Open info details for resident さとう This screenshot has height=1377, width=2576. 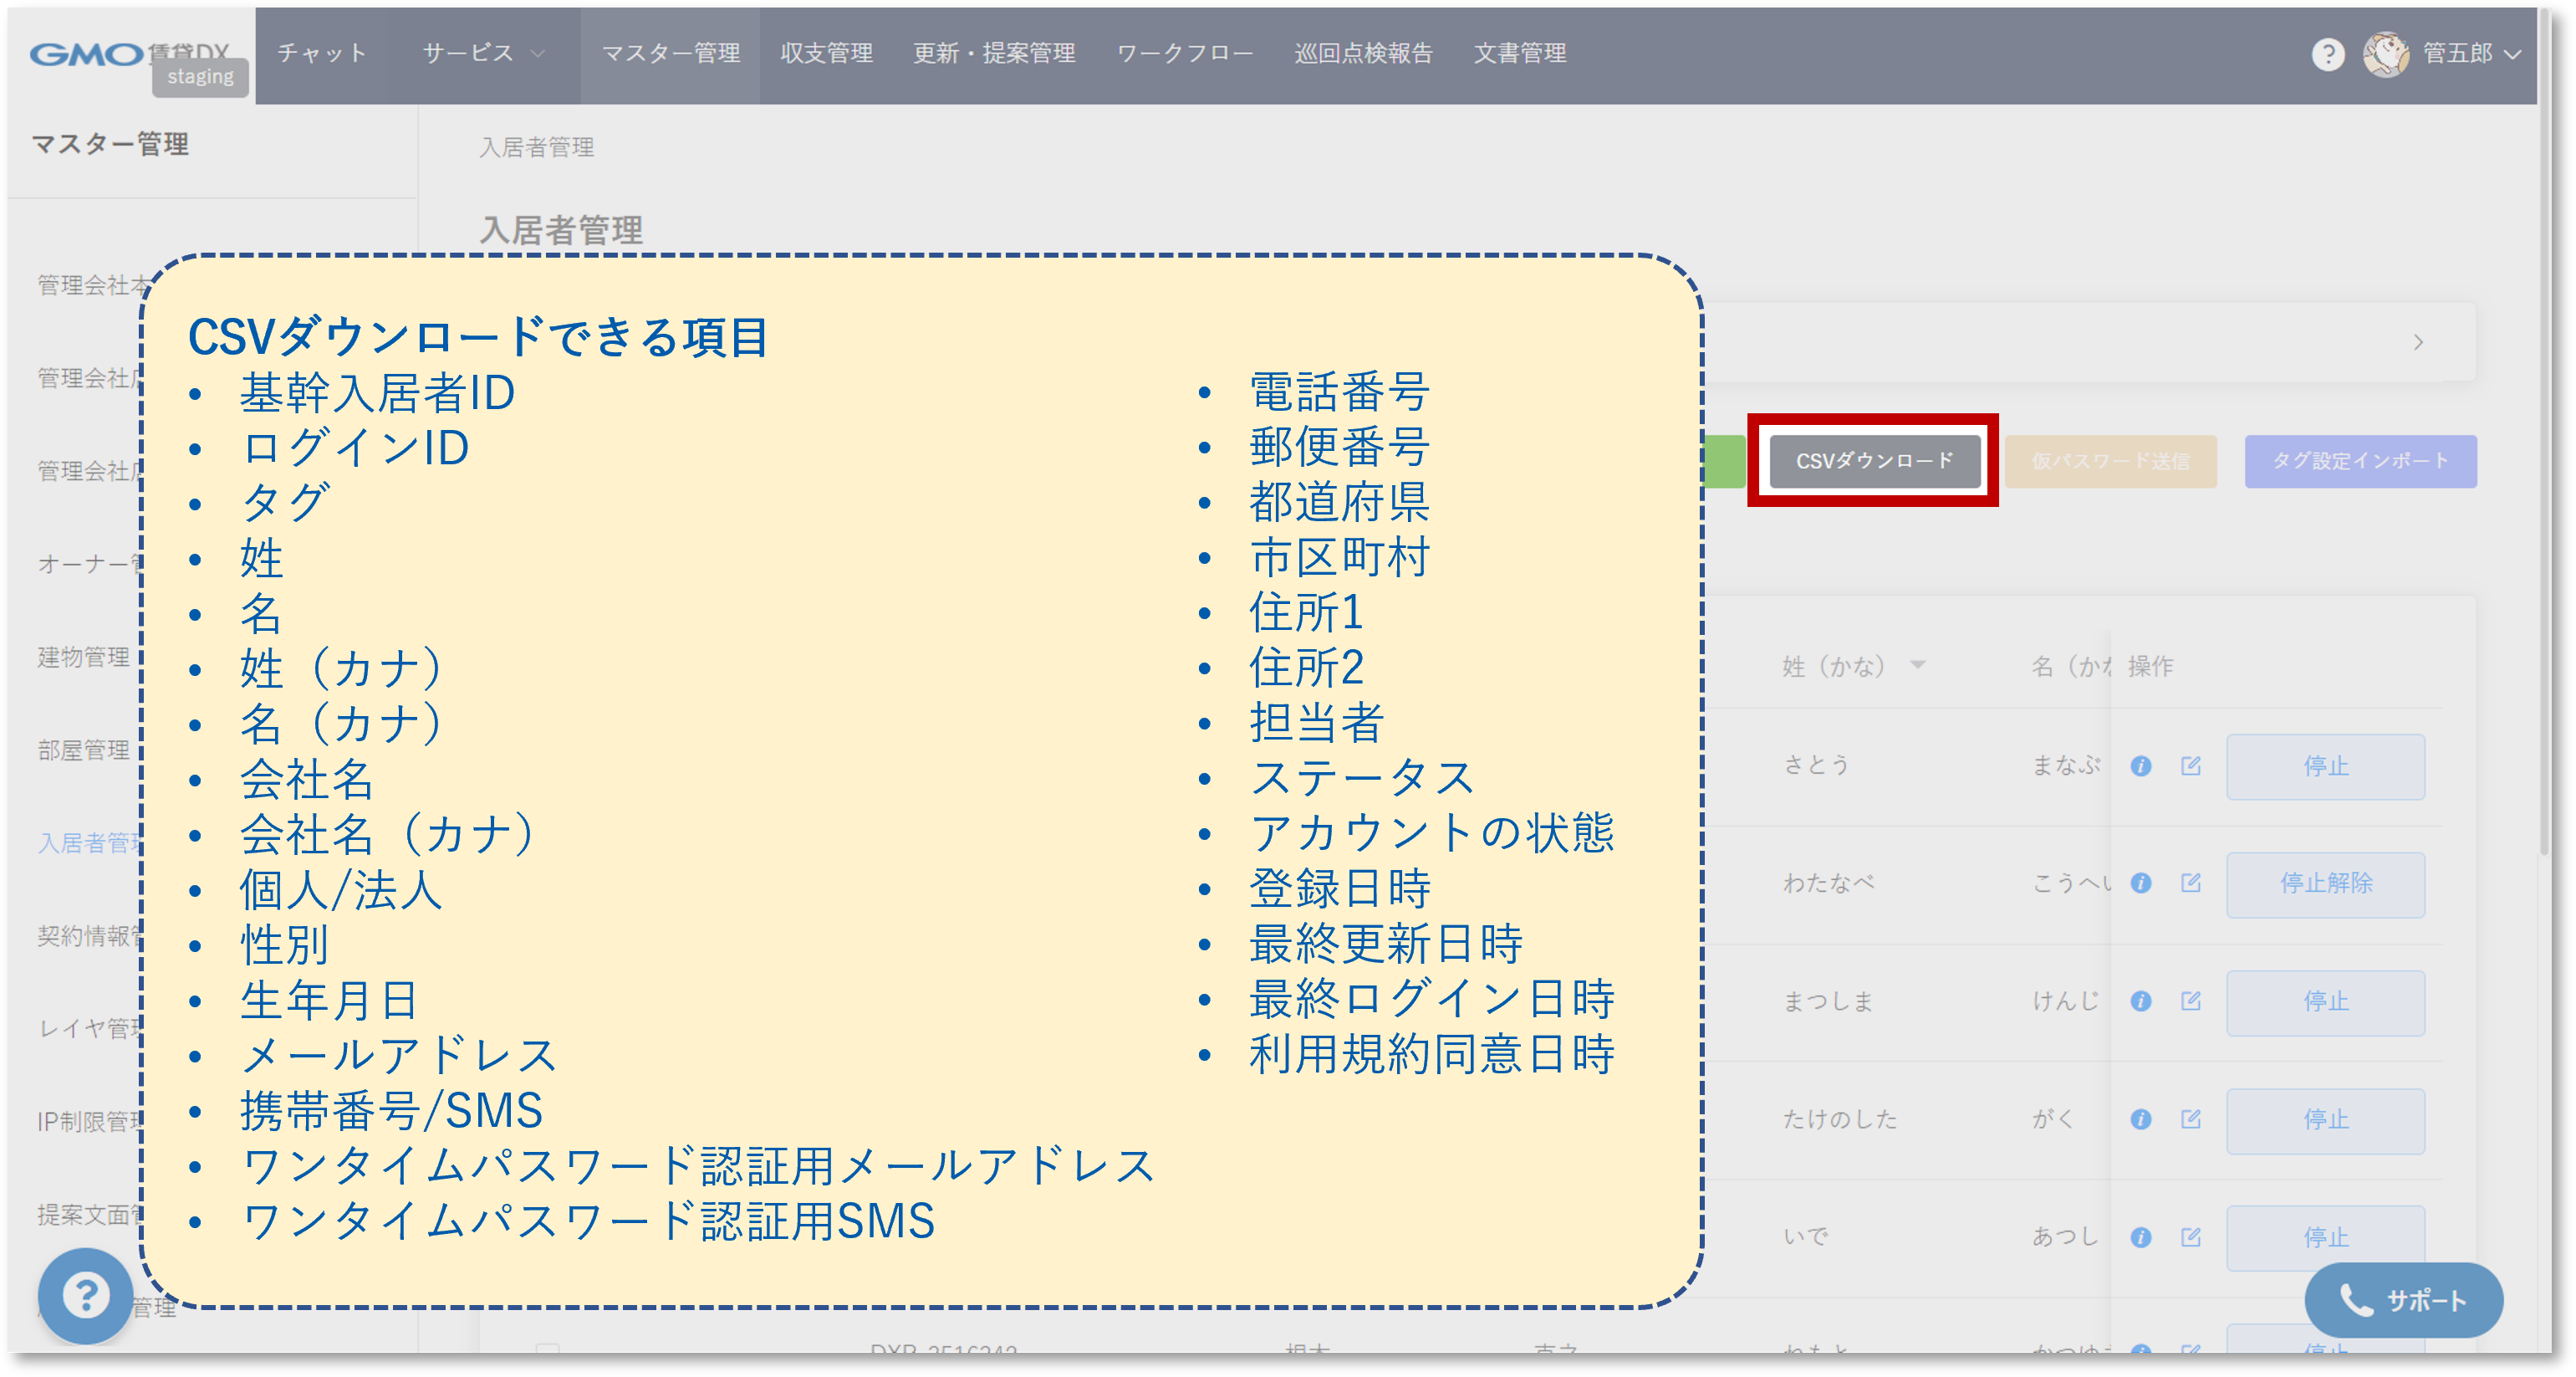pyautogui.click(x=2141, y=766)
